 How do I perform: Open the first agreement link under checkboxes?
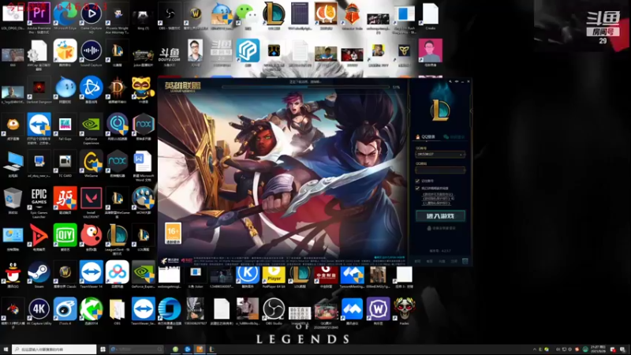(438, 194)
